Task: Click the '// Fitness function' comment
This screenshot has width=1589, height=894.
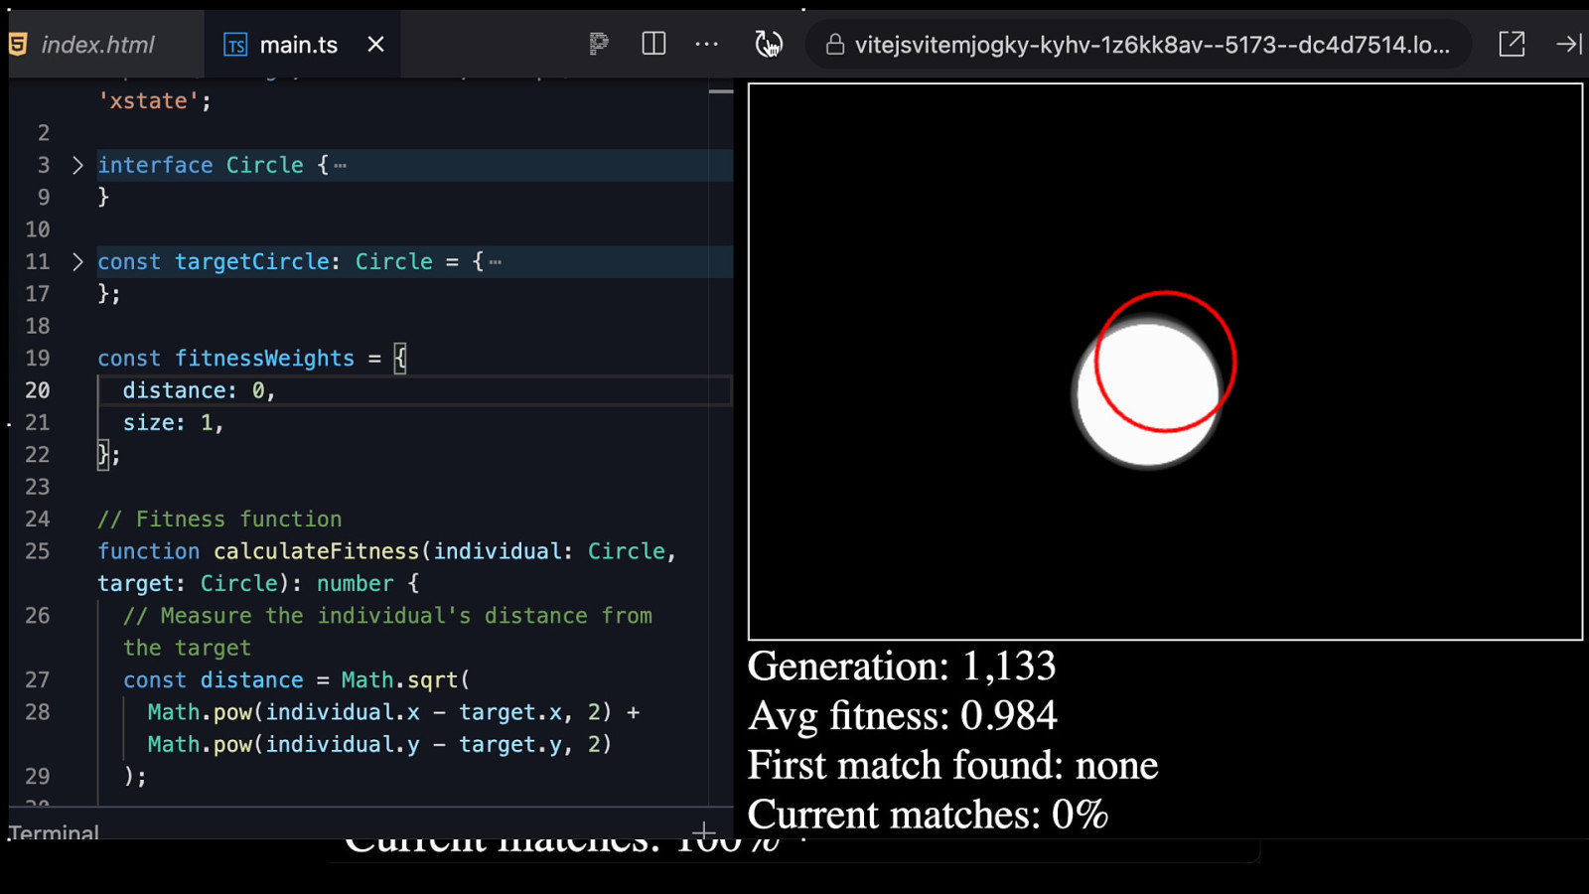Action: click(219, 519)
